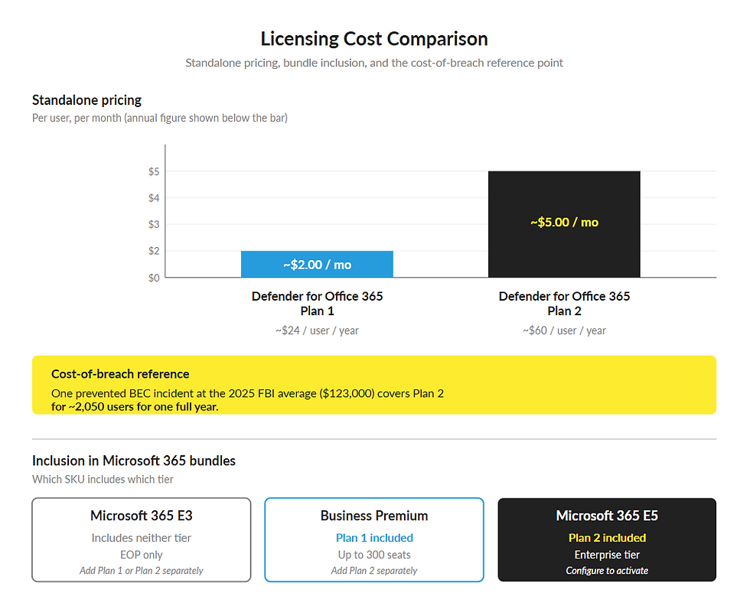Select the subtitle about standalone pricing and bundle inclusion
The width and height of the screenshot is (750, 596).
[374, 63]
